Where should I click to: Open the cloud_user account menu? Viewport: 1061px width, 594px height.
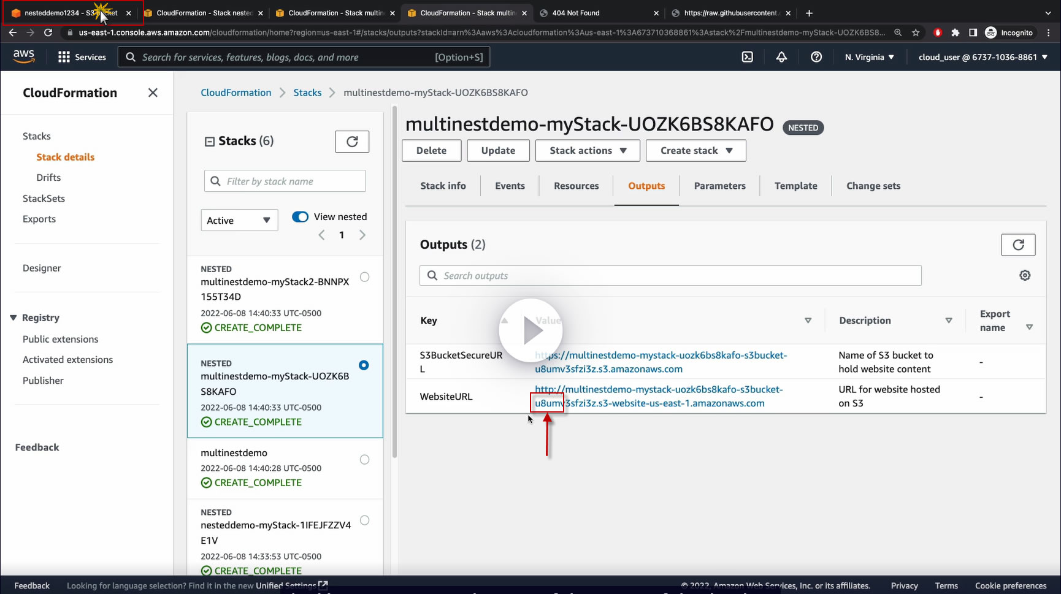[983, 57]
